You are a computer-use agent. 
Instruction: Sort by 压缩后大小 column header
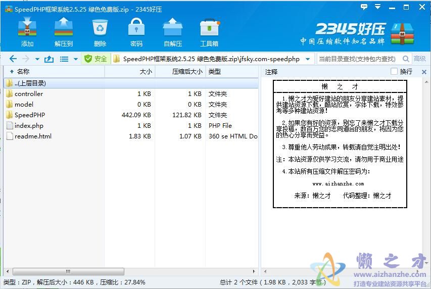click(x=180, y=72)
